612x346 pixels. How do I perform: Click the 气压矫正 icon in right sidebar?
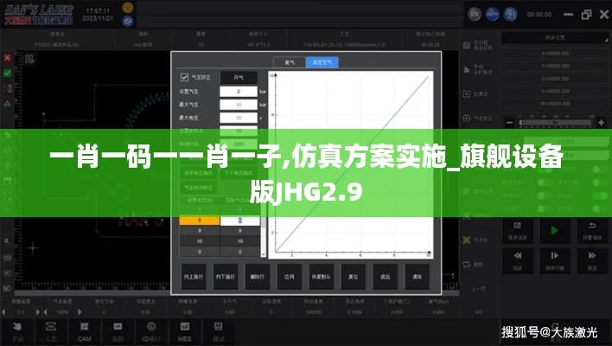point(467,118)
